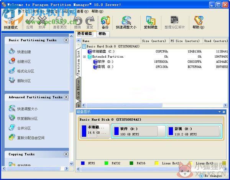Launch 快速调整大小 from the toolbar

126,23
